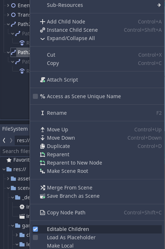Open the Sub-Resources submenu arrow
The image size is (165, 249).
pyautogui.click(x=159, y=5)
